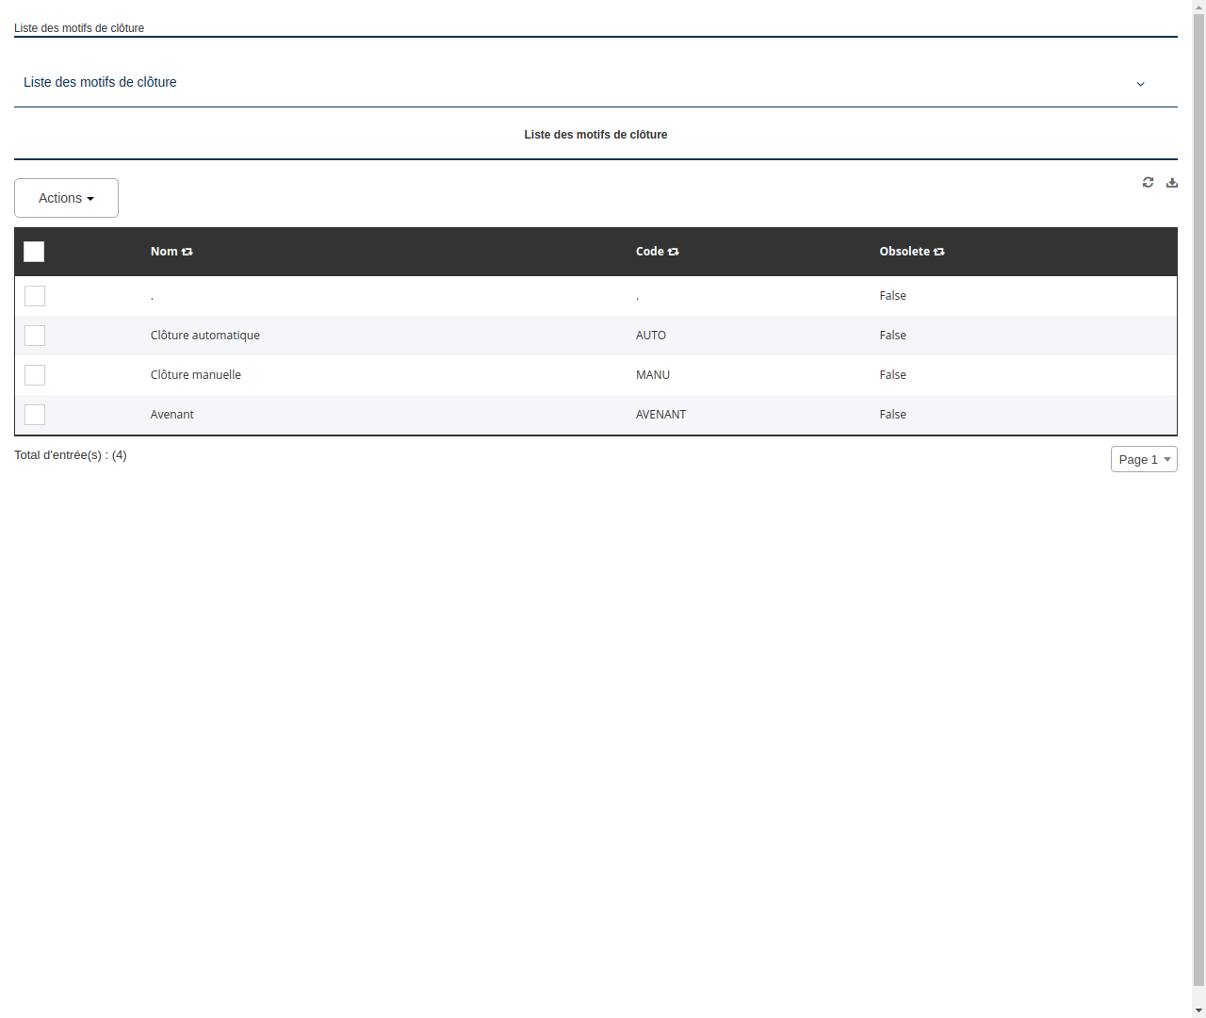Check the select-all checkbox in the header
The width and height of the screenshot is (1206, 1018).
pyautogui.click(x=34, y=252)
